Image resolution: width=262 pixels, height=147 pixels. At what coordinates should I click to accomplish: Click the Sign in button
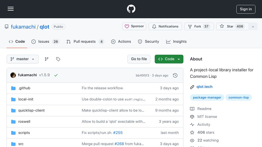tap(246, 9)
